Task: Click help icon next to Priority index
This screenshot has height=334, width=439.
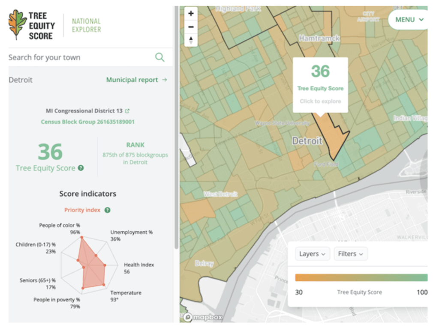Action: click(108, 210)
